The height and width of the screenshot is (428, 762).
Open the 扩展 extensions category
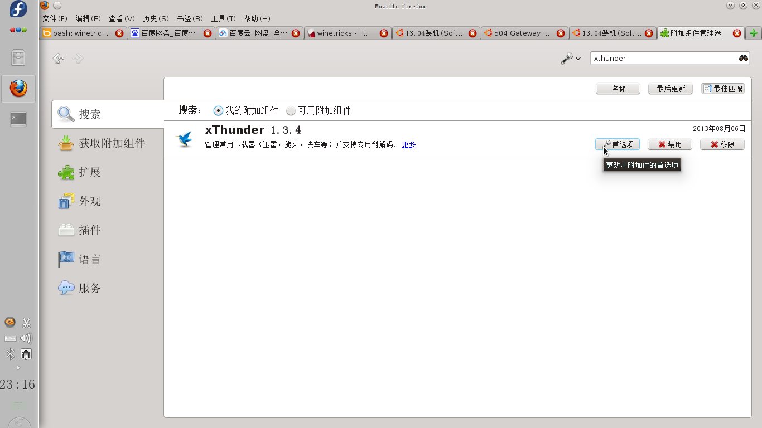[x=108, y=172]
